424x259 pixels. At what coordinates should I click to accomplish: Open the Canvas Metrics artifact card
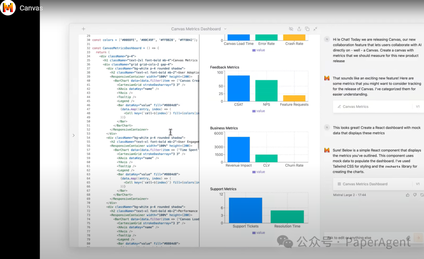coord(378,107)
